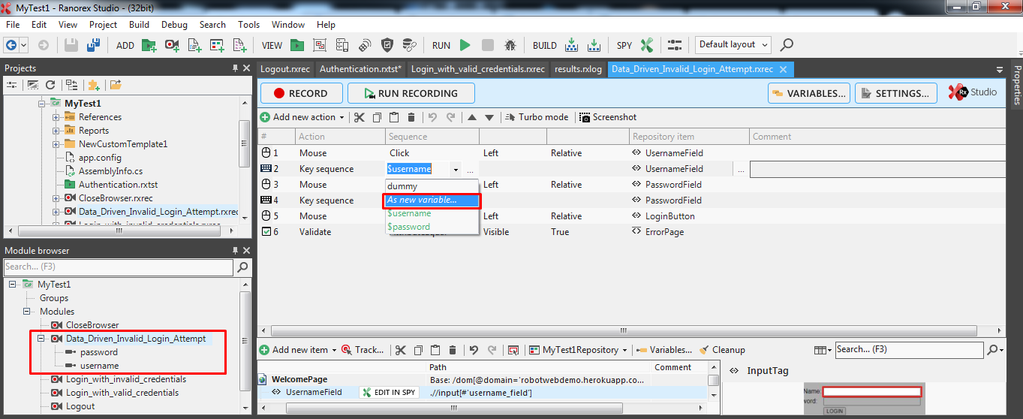Select app.config in the Projects tree
1023x419 pixels.
99,158
